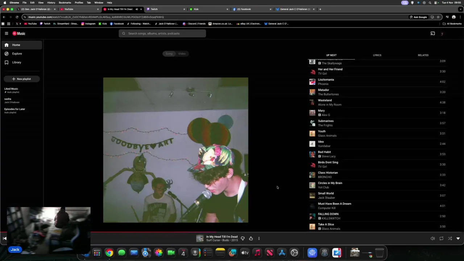Open the Profiles menu in the menu bar
Screen dimensions: 464x261
[79, 3]
